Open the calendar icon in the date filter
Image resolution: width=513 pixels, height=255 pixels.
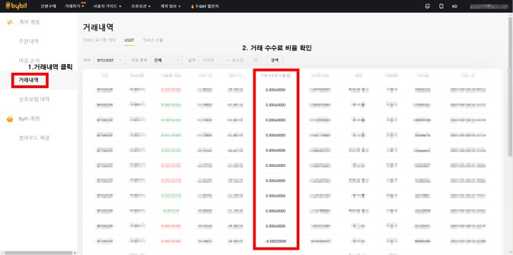(x=256, y=60)
